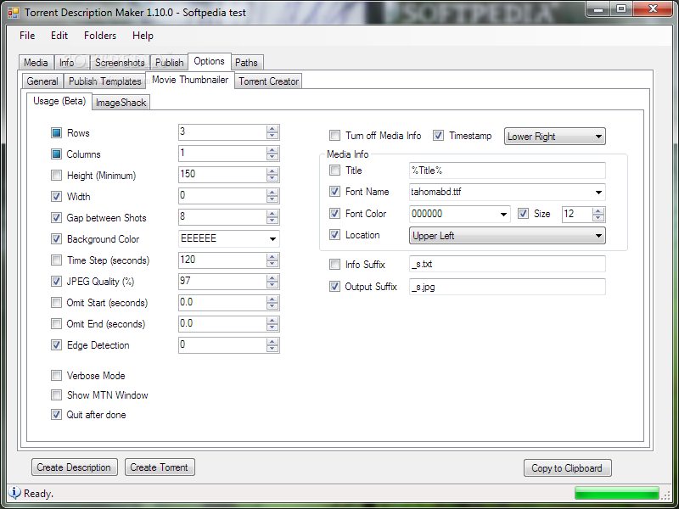This screenshot has width=679, height=509.
Task: Uncheck Gap between Shots
Action: coord(56,217)
